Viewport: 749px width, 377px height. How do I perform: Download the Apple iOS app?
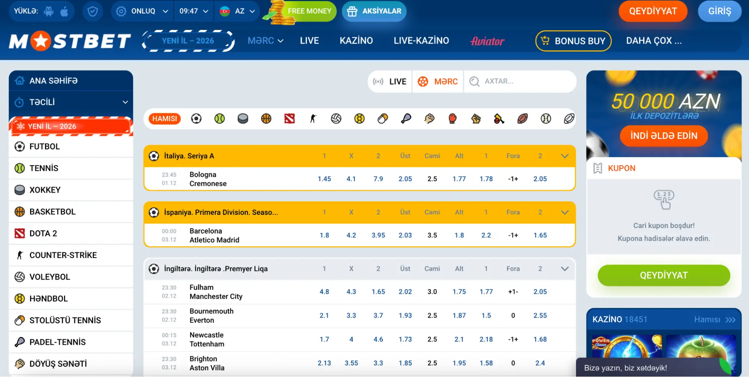coord(64,11)
